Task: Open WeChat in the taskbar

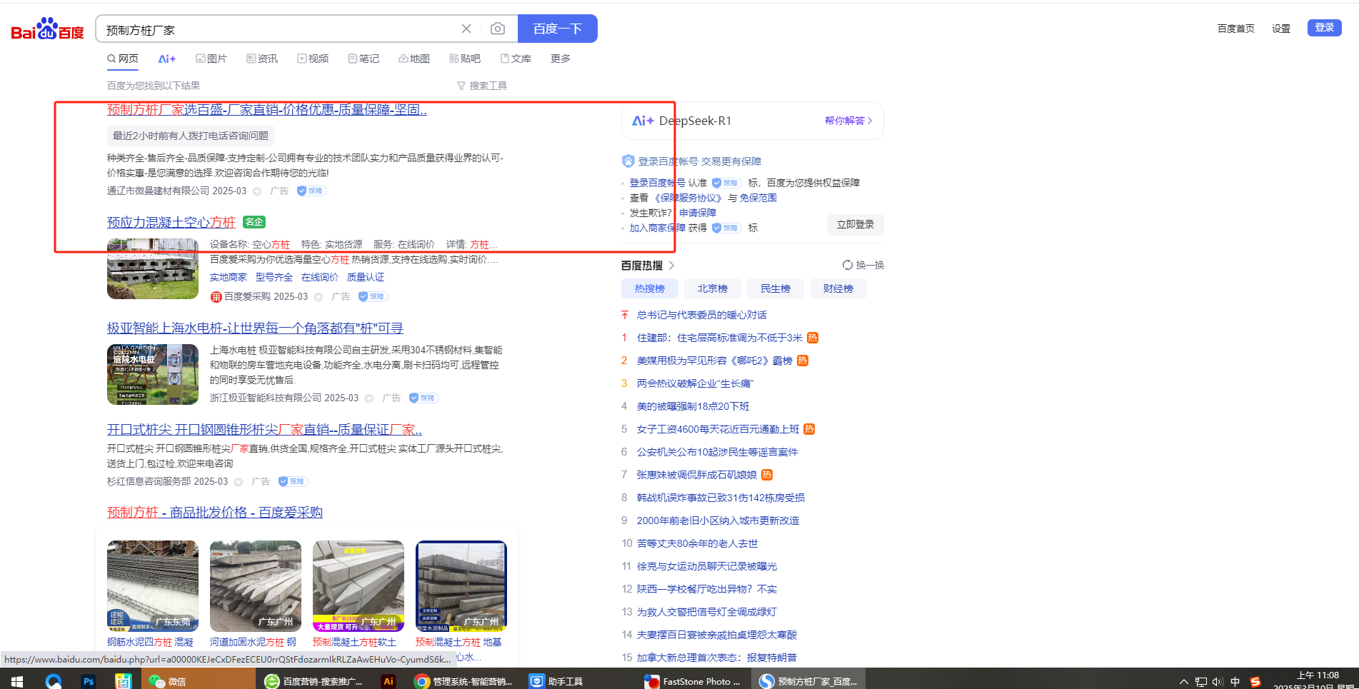Action: [x=168, y=681]
